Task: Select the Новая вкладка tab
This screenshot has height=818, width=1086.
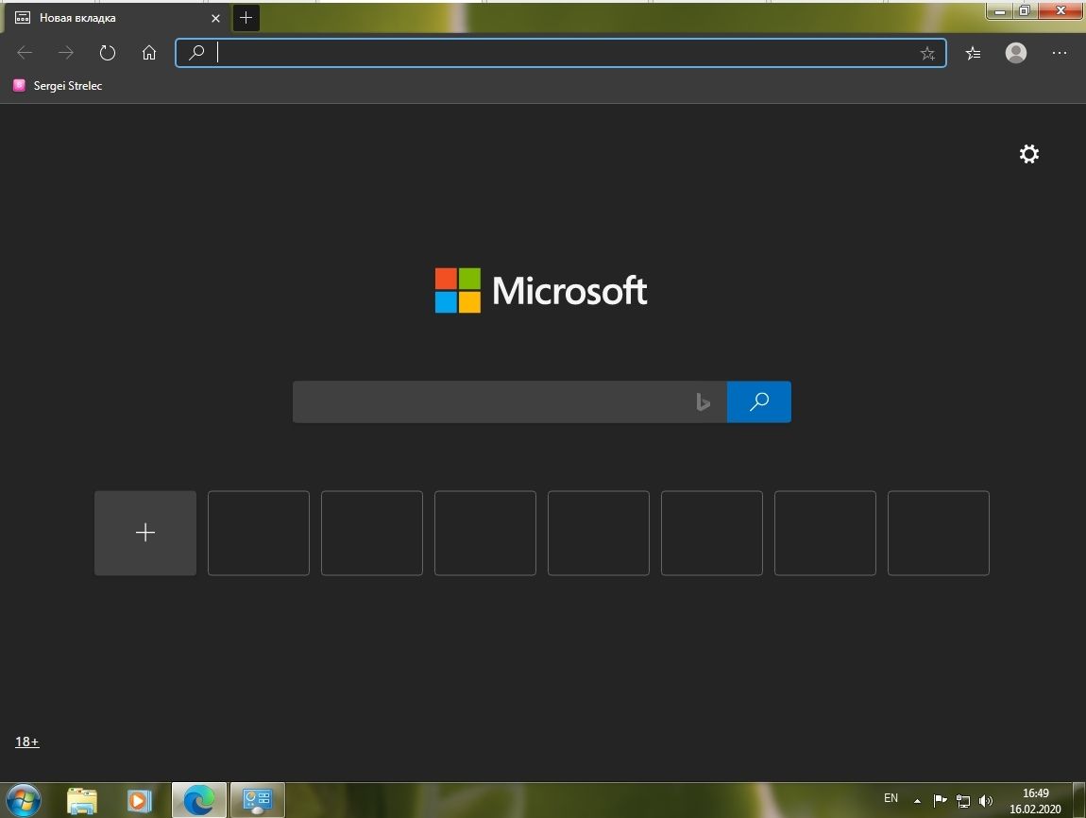Action: click(116, 18)
